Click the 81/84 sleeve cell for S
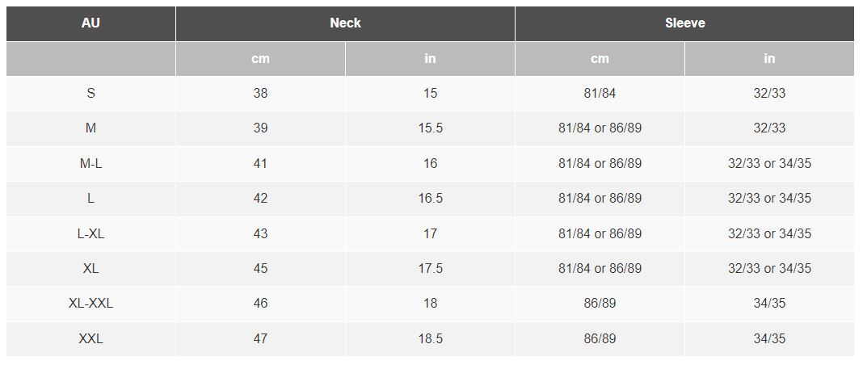This screenshot has height=365, width=863. pyautogui.click(x=600, y=94)
